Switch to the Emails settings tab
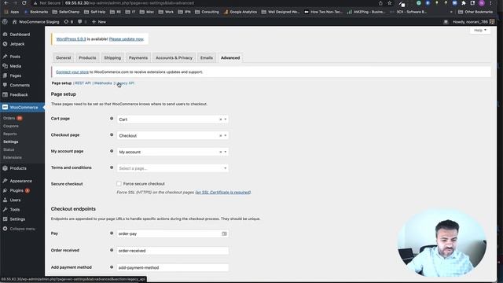The width and height of the screenshot is (503, 283). tap(207, 57)
